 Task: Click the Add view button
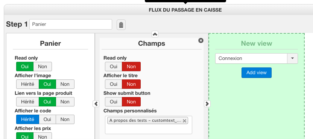[257, 73]
